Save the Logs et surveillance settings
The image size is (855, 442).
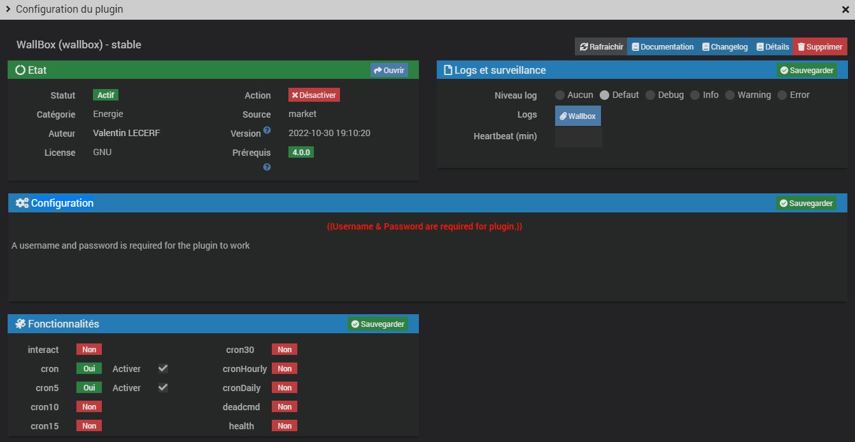[x=807, y=70]
